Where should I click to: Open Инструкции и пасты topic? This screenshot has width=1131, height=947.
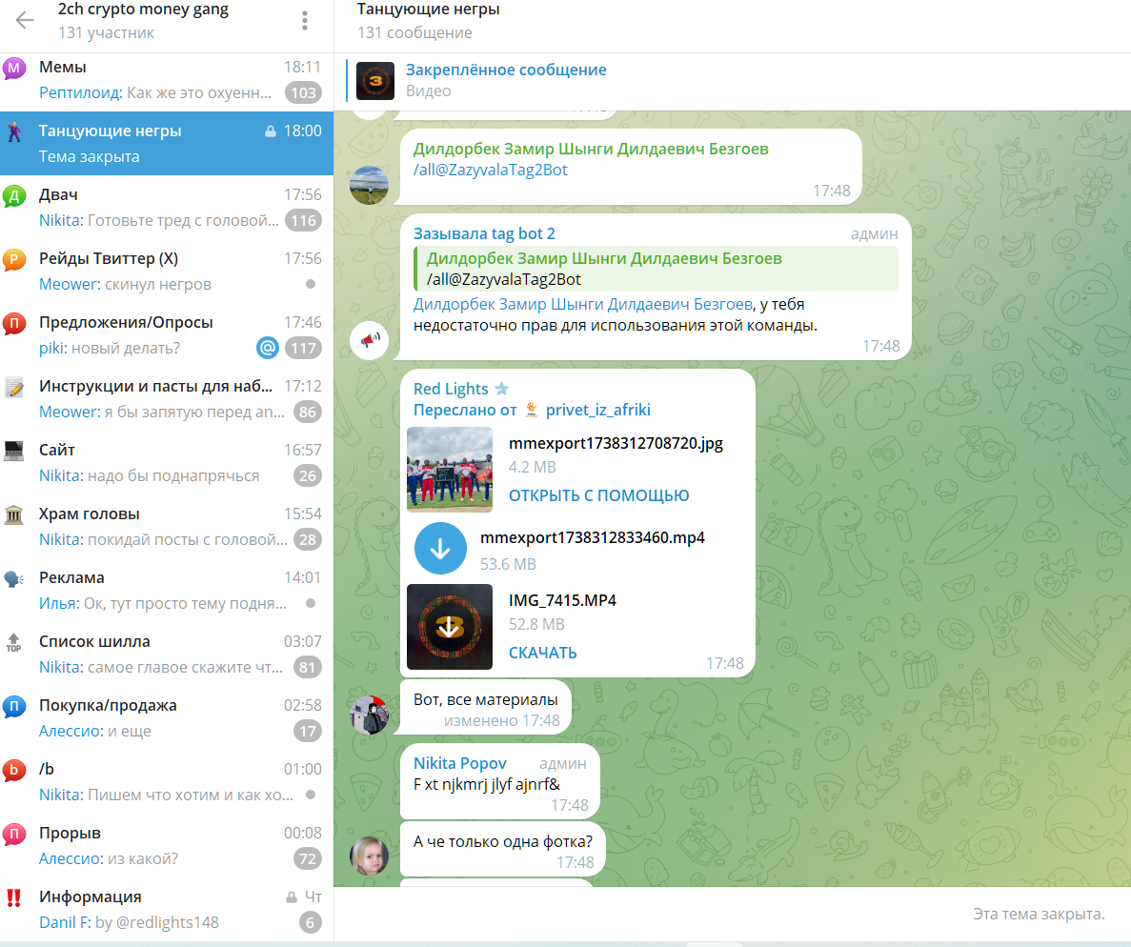tap(167, 398)
